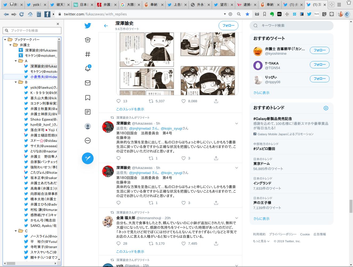
Task: Click the キーワード検索 Twitter search field
Action: (x=291, y=26)
